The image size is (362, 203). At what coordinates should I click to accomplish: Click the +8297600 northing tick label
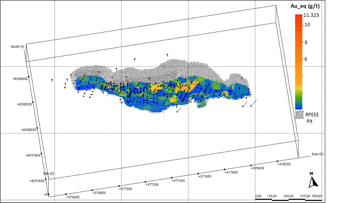(37, 181)
